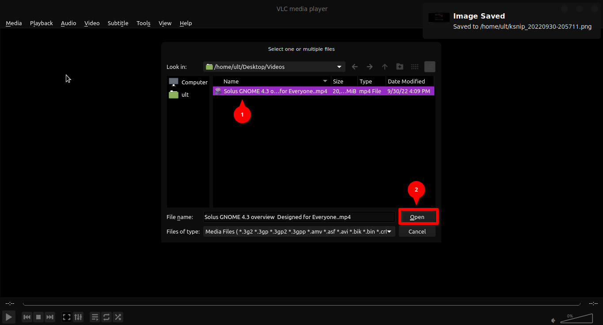Go to parent directory arrow

385,67
